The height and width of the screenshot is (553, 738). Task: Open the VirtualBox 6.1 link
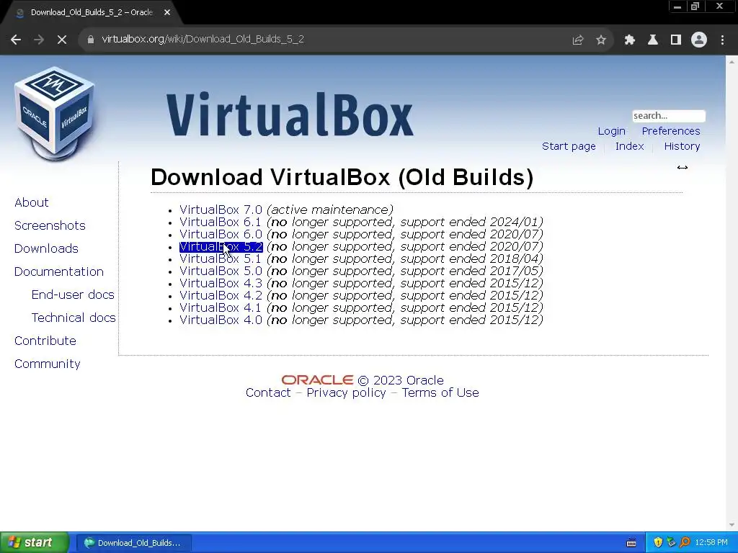221,222
